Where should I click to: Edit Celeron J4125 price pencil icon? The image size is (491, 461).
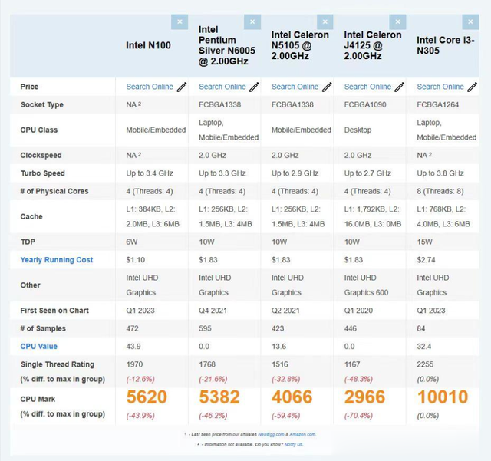(x=399, y=87)
